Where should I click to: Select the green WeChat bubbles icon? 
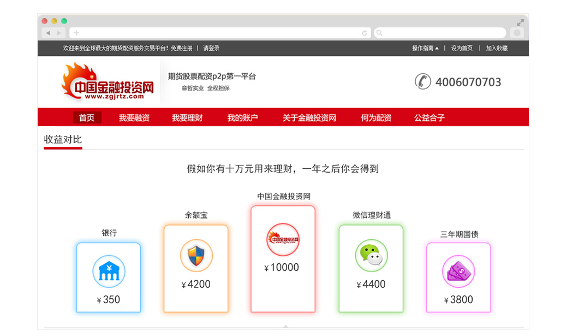(x=371, y=256)
